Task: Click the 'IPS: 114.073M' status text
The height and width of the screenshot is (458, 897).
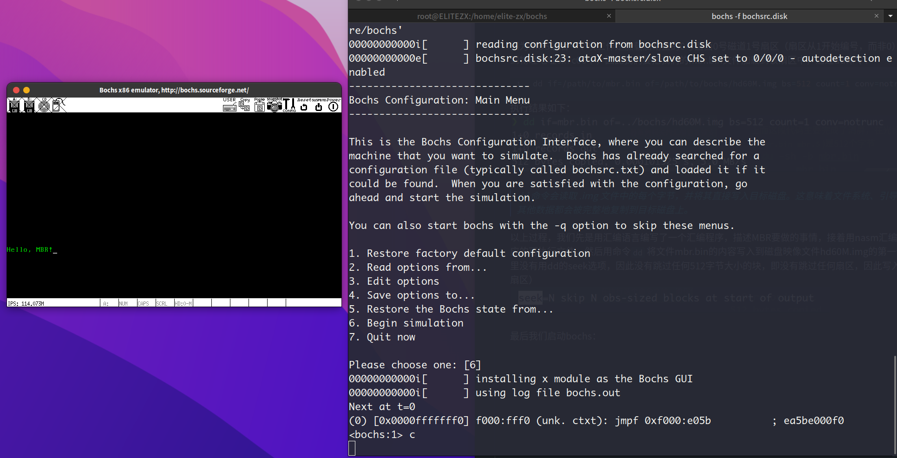Action: pos(26,303)
